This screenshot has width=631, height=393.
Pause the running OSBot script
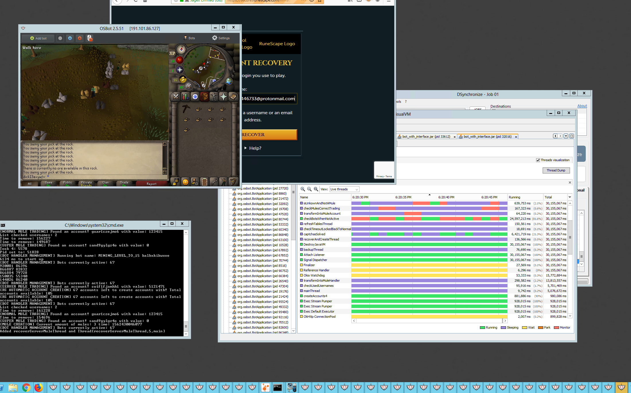pos(70,38)
